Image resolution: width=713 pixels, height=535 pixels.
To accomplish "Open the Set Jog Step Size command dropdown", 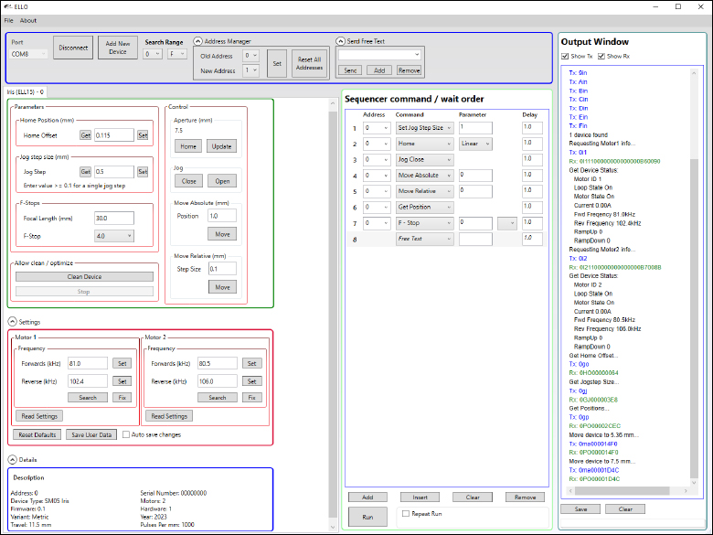I will tap(423, 127).
